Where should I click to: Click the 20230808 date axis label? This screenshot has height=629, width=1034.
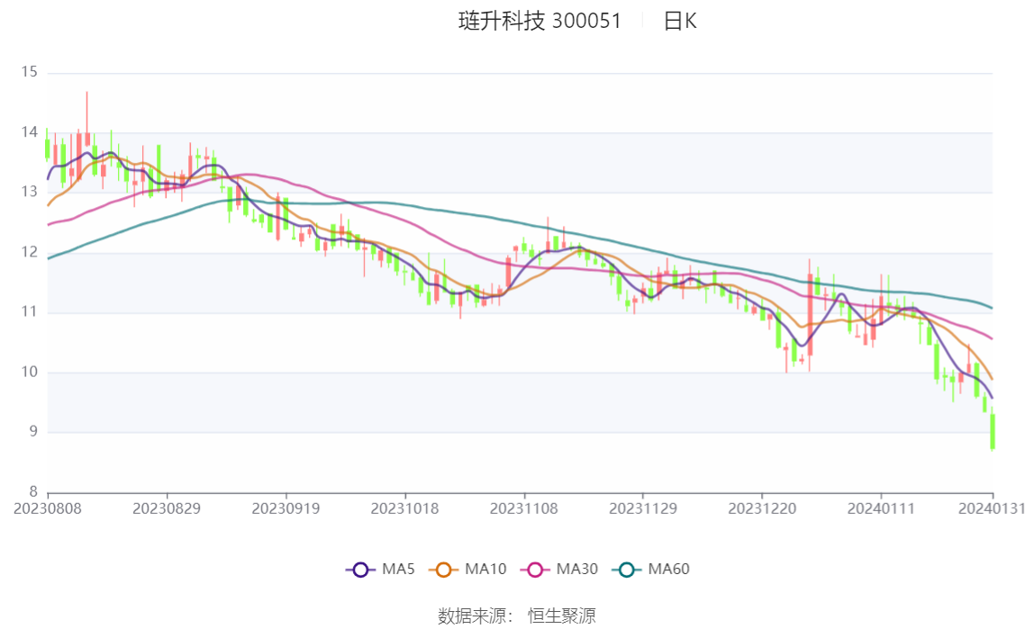point(48,509)
